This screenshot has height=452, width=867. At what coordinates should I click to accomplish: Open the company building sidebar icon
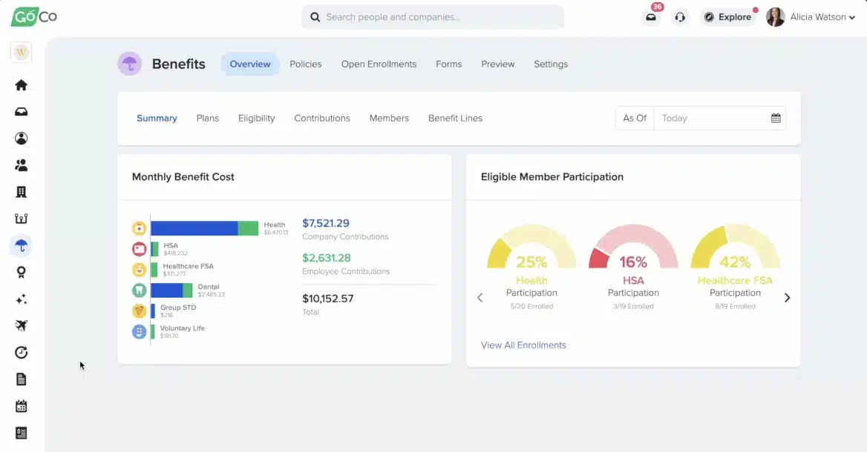21,192
